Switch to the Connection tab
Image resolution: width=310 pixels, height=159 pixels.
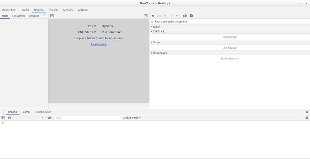coord(9,10)
